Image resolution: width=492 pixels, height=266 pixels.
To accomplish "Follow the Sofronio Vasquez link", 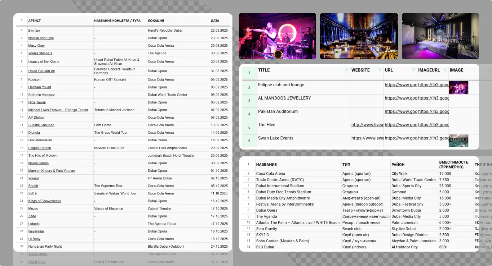I will (41, 95).
